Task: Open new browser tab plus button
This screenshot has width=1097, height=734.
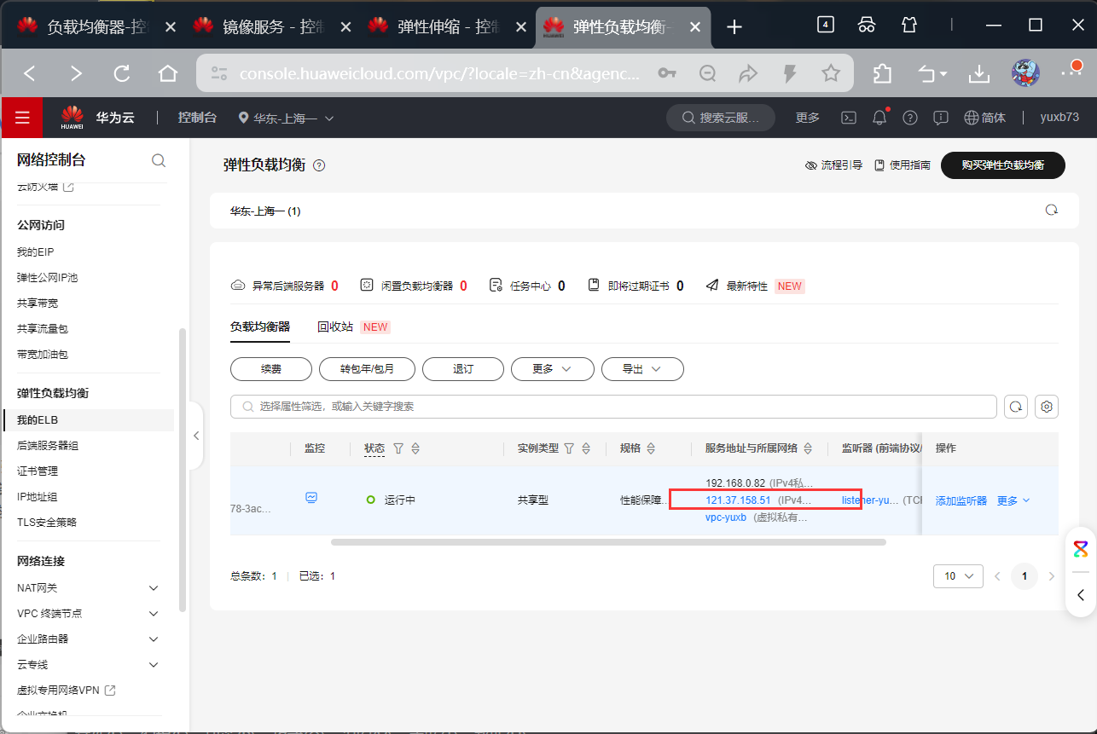Action: click(x=734, y=26)
